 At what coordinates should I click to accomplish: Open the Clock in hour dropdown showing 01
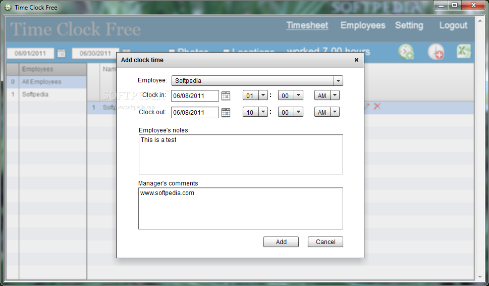[263, 95]
